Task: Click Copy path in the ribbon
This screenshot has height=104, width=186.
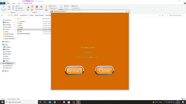Action: click(19, 8)
